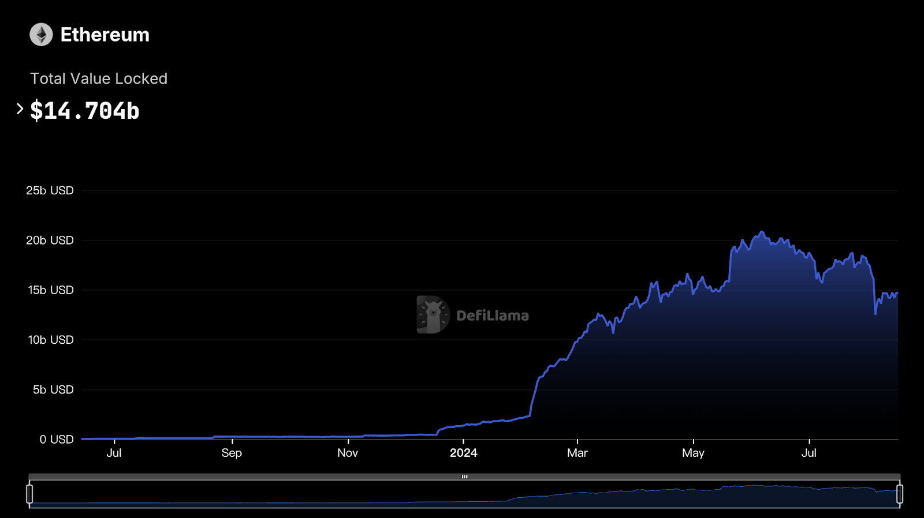Image resolution: width=924 pixels, height=518 pixels.
Task: Click the 15b USD axis label
Action: (x=51, y=290)
